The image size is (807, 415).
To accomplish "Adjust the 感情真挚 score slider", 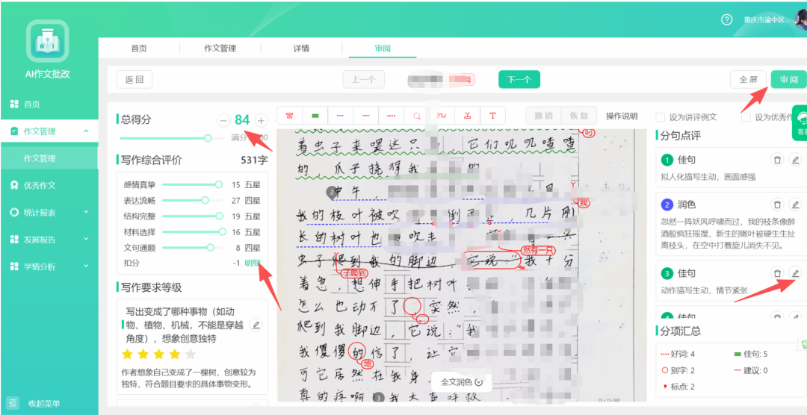I will click(x=219, y=184).
